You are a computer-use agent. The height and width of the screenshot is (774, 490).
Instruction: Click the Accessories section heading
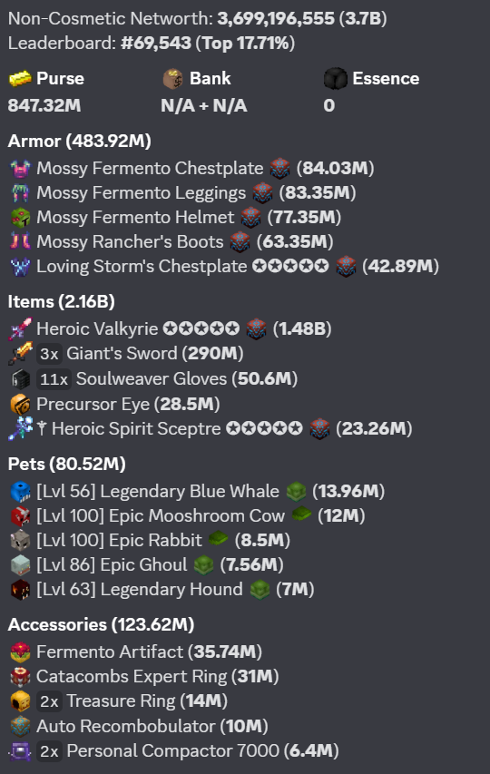coord(101,625)
